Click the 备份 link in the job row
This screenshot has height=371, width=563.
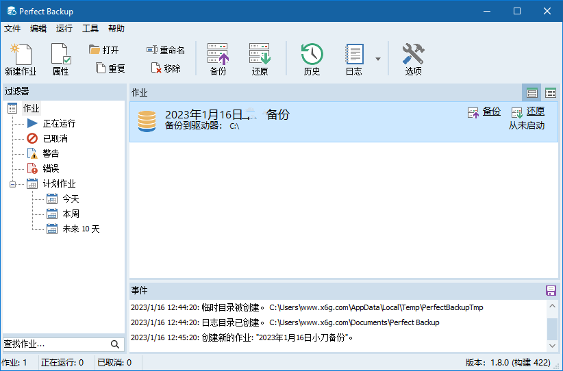[491, 112]
